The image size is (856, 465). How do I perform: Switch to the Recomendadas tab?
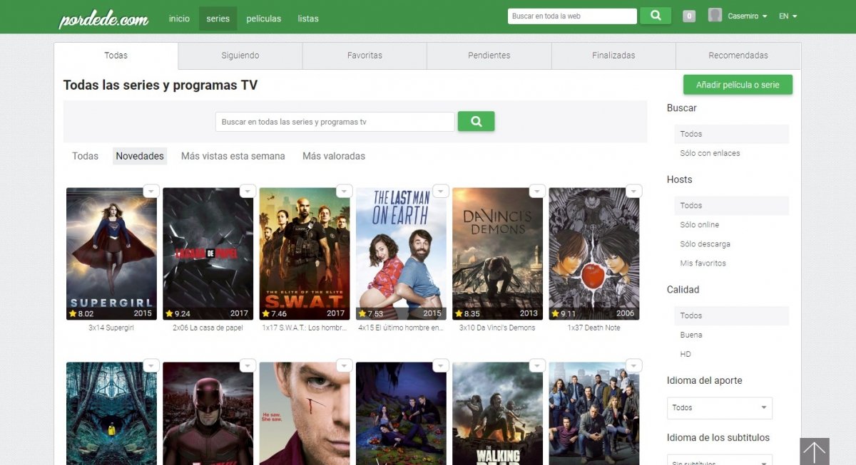click(x=738, y=56)
